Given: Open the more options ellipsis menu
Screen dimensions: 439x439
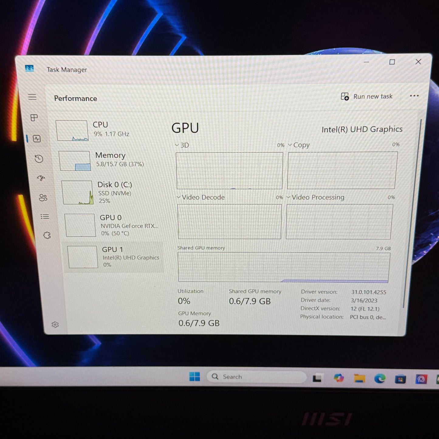Looking at the screenshot, I should pos(414,96).
